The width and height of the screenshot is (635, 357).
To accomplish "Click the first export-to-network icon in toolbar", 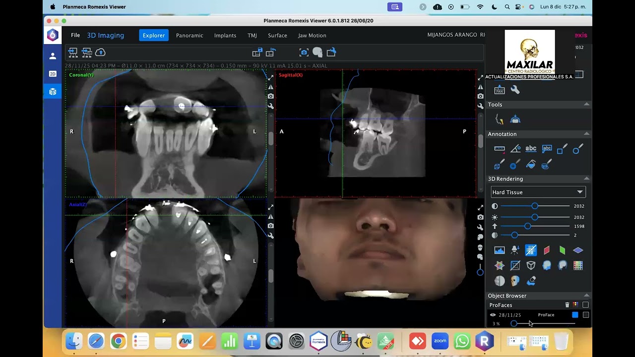I will point(73,52).
